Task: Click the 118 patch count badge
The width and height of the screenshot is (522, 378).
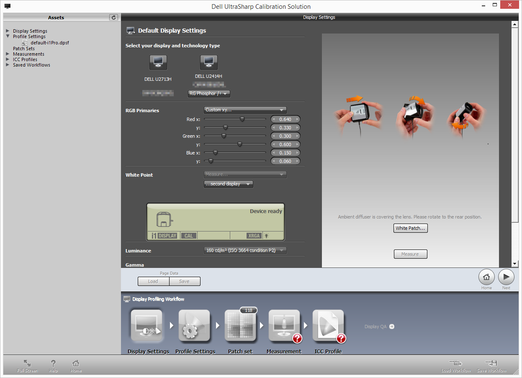Action: (249, 310)
